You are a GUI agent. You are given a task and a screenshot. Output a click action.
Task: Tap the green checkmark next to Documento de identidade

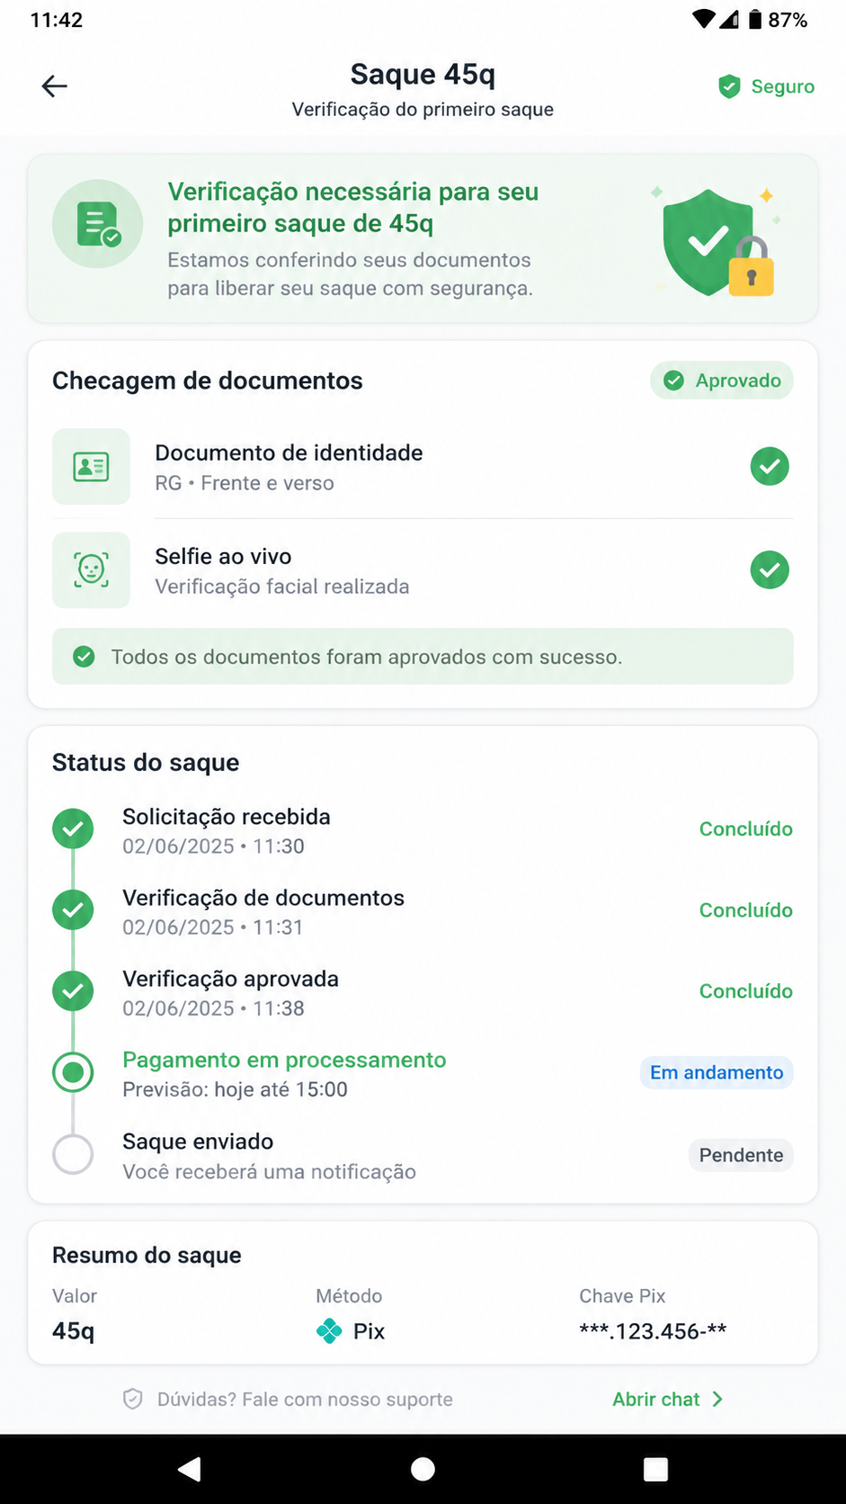[x=770, y=466]
